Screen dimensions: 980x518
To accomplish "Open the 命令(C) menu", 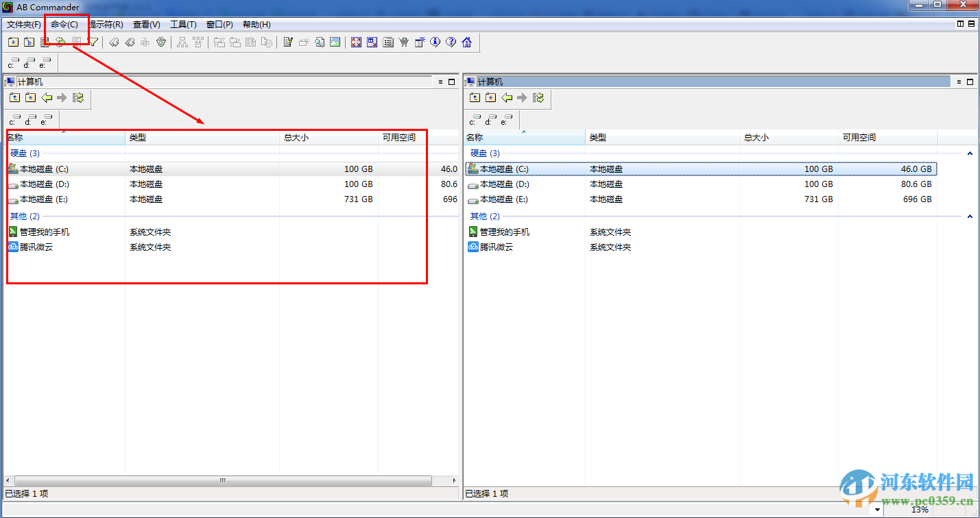I will pos(64,25).
